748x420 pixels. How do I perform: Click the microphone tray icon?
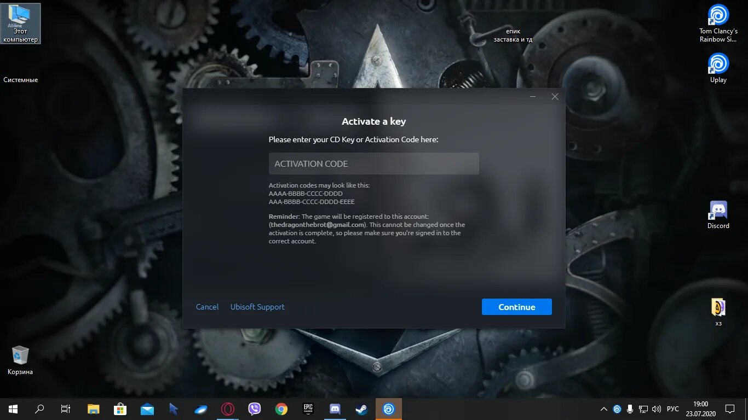630,409
